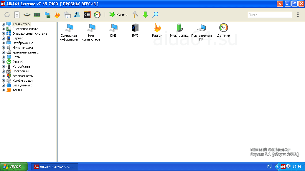Click the magnifier search icon

pyautogui.click(x=155, y=15)
